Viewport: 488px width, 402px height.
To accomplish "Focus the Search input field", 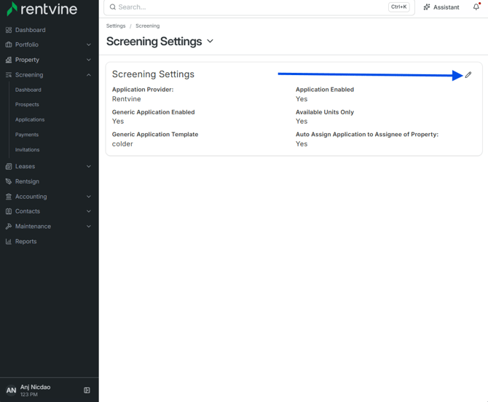I will pyautogui.click(x=259, y=7).
